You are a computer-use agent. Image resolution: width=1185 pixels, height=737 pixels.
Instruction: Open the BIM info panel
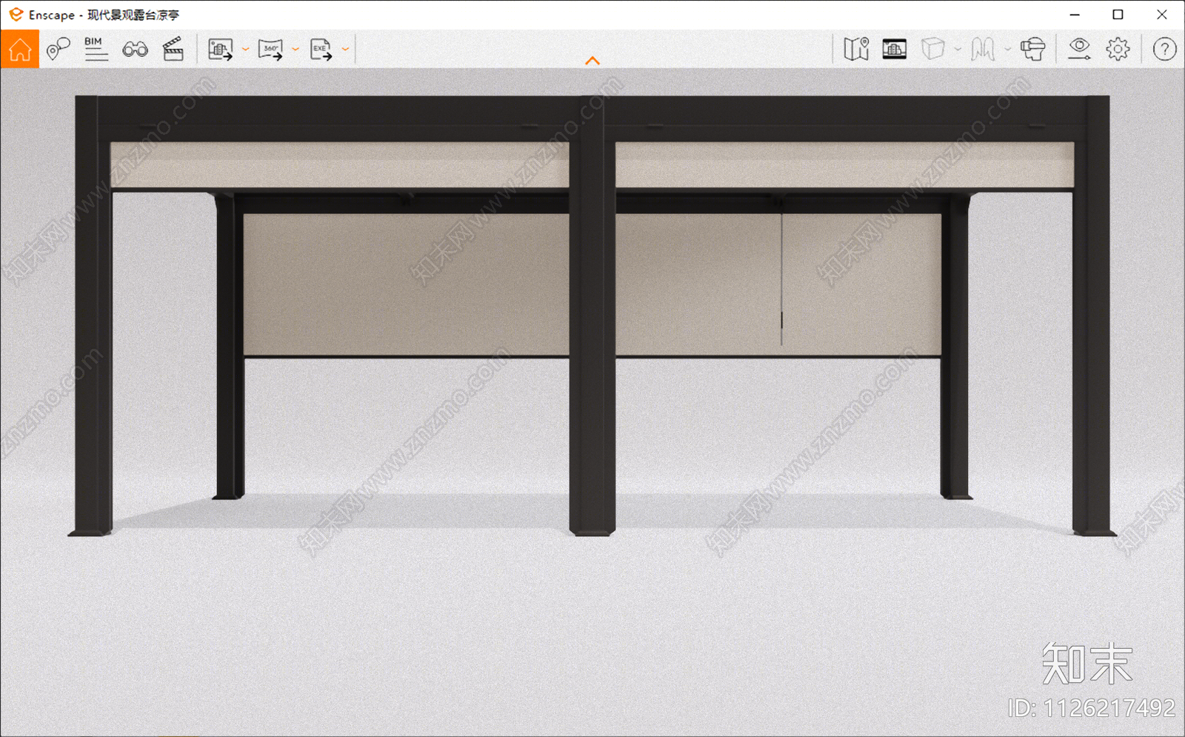point(96,49)
